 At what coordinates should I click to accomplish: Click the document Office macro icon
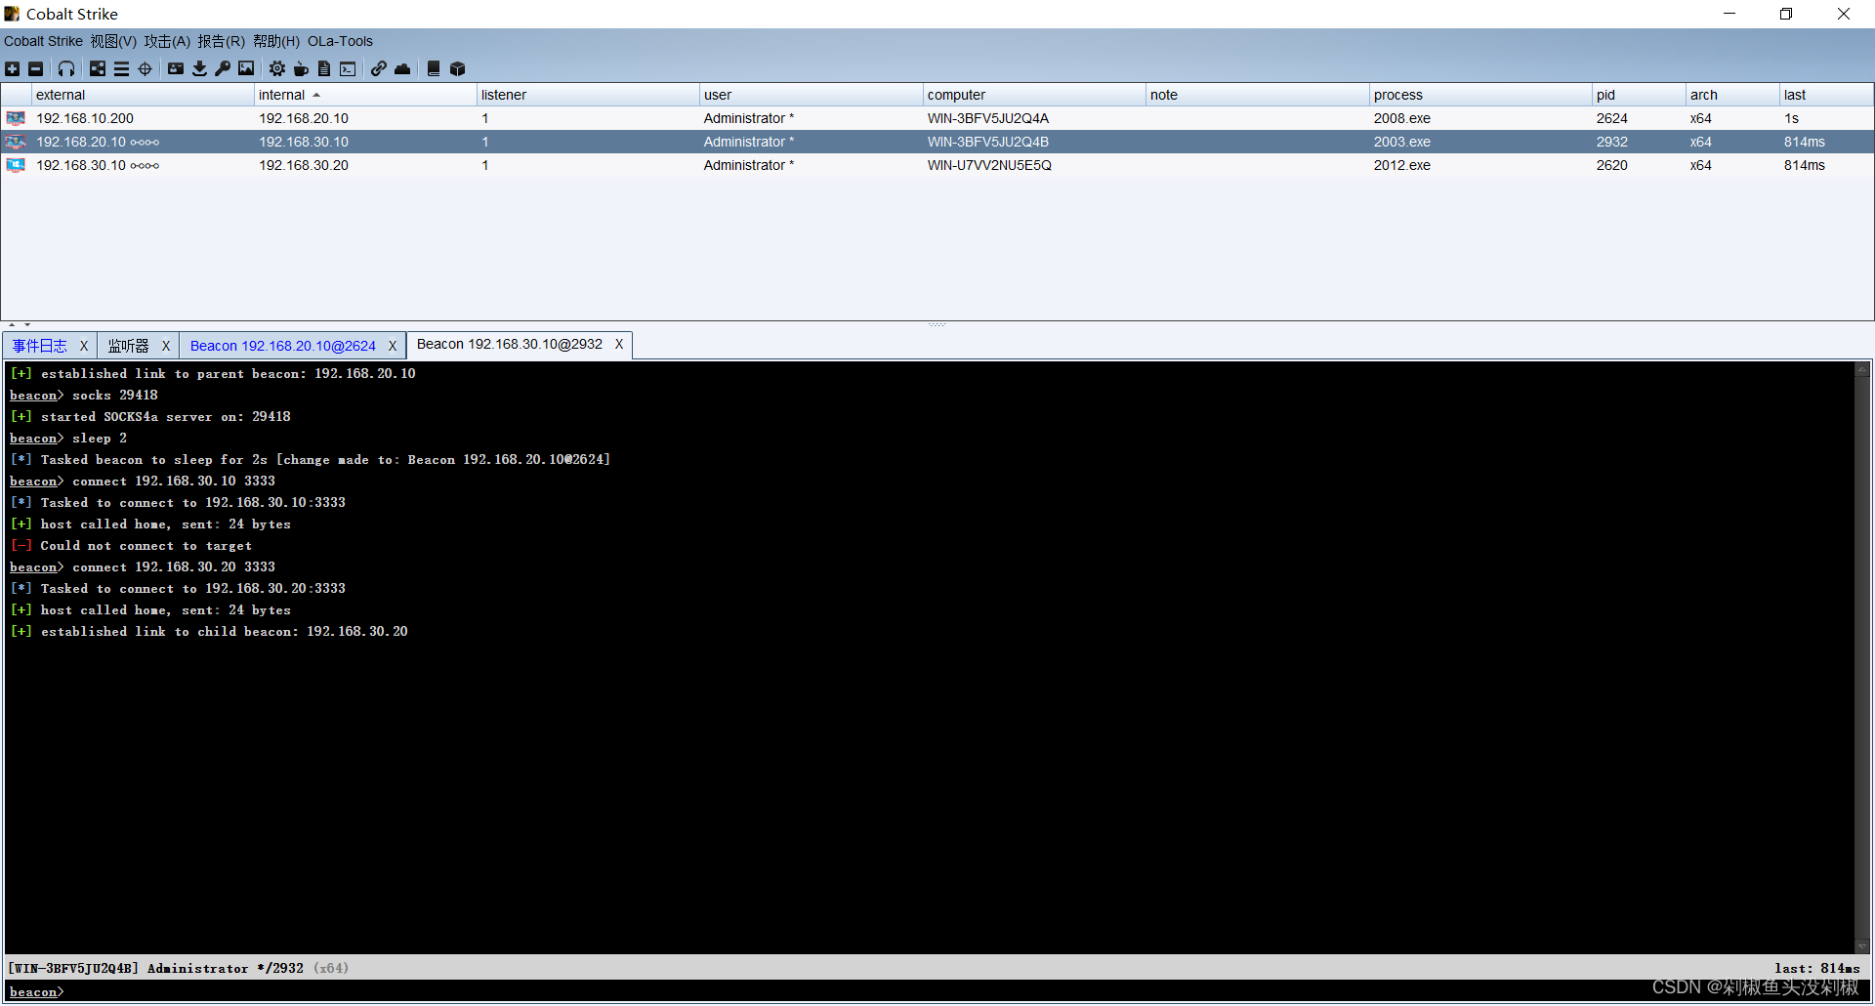pos(324,68)
